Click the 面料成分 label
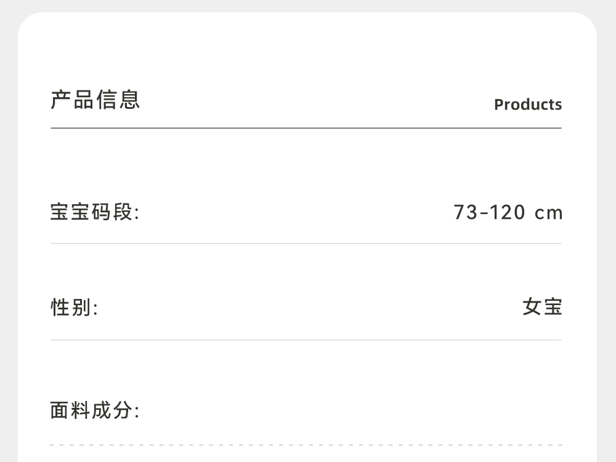The image size is (616, 462). pyautogui.click(x=95, y=410)
